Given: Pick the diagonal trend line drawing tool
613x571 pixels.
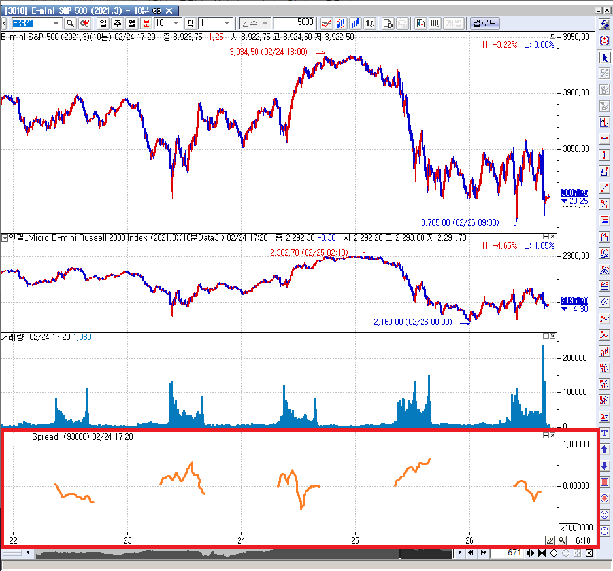Looking at the screenshot, I should click(605, 188).
